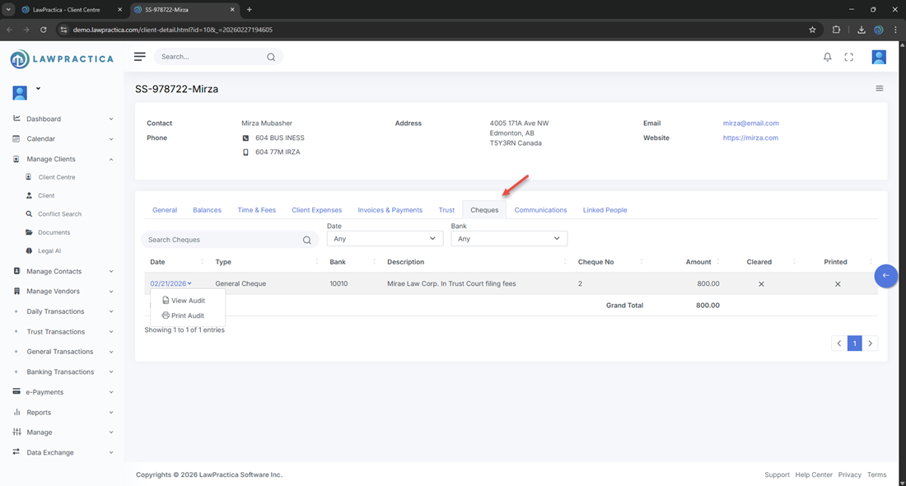906x486 pixels.
Task: Open the mirza@email.com email link
Action: (x=750, y=124)
